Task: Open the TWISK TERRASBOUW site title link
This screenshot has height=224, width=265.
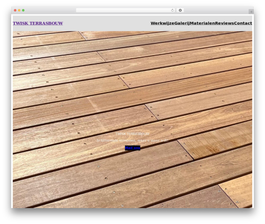Action: tap(38, 23)
